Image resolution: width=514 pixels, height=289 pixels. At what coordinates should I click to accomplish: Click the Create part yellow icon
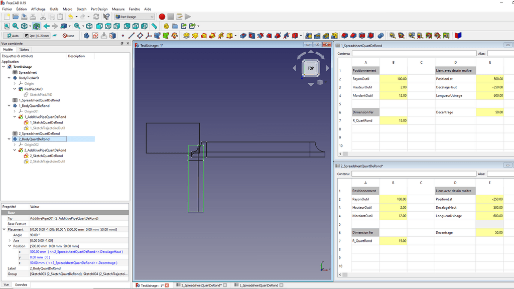click(167, 26)
